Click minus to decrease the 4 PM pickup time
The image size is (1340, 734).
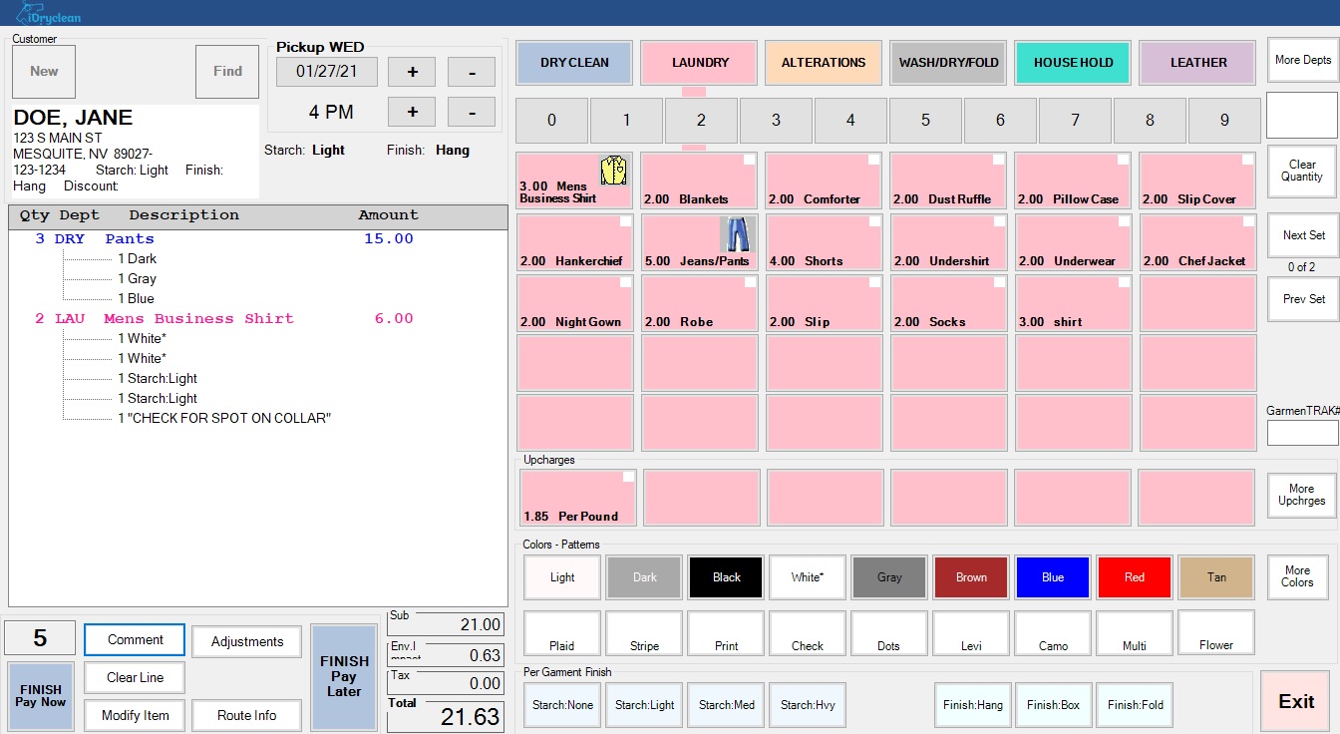(x=471, y=112)
